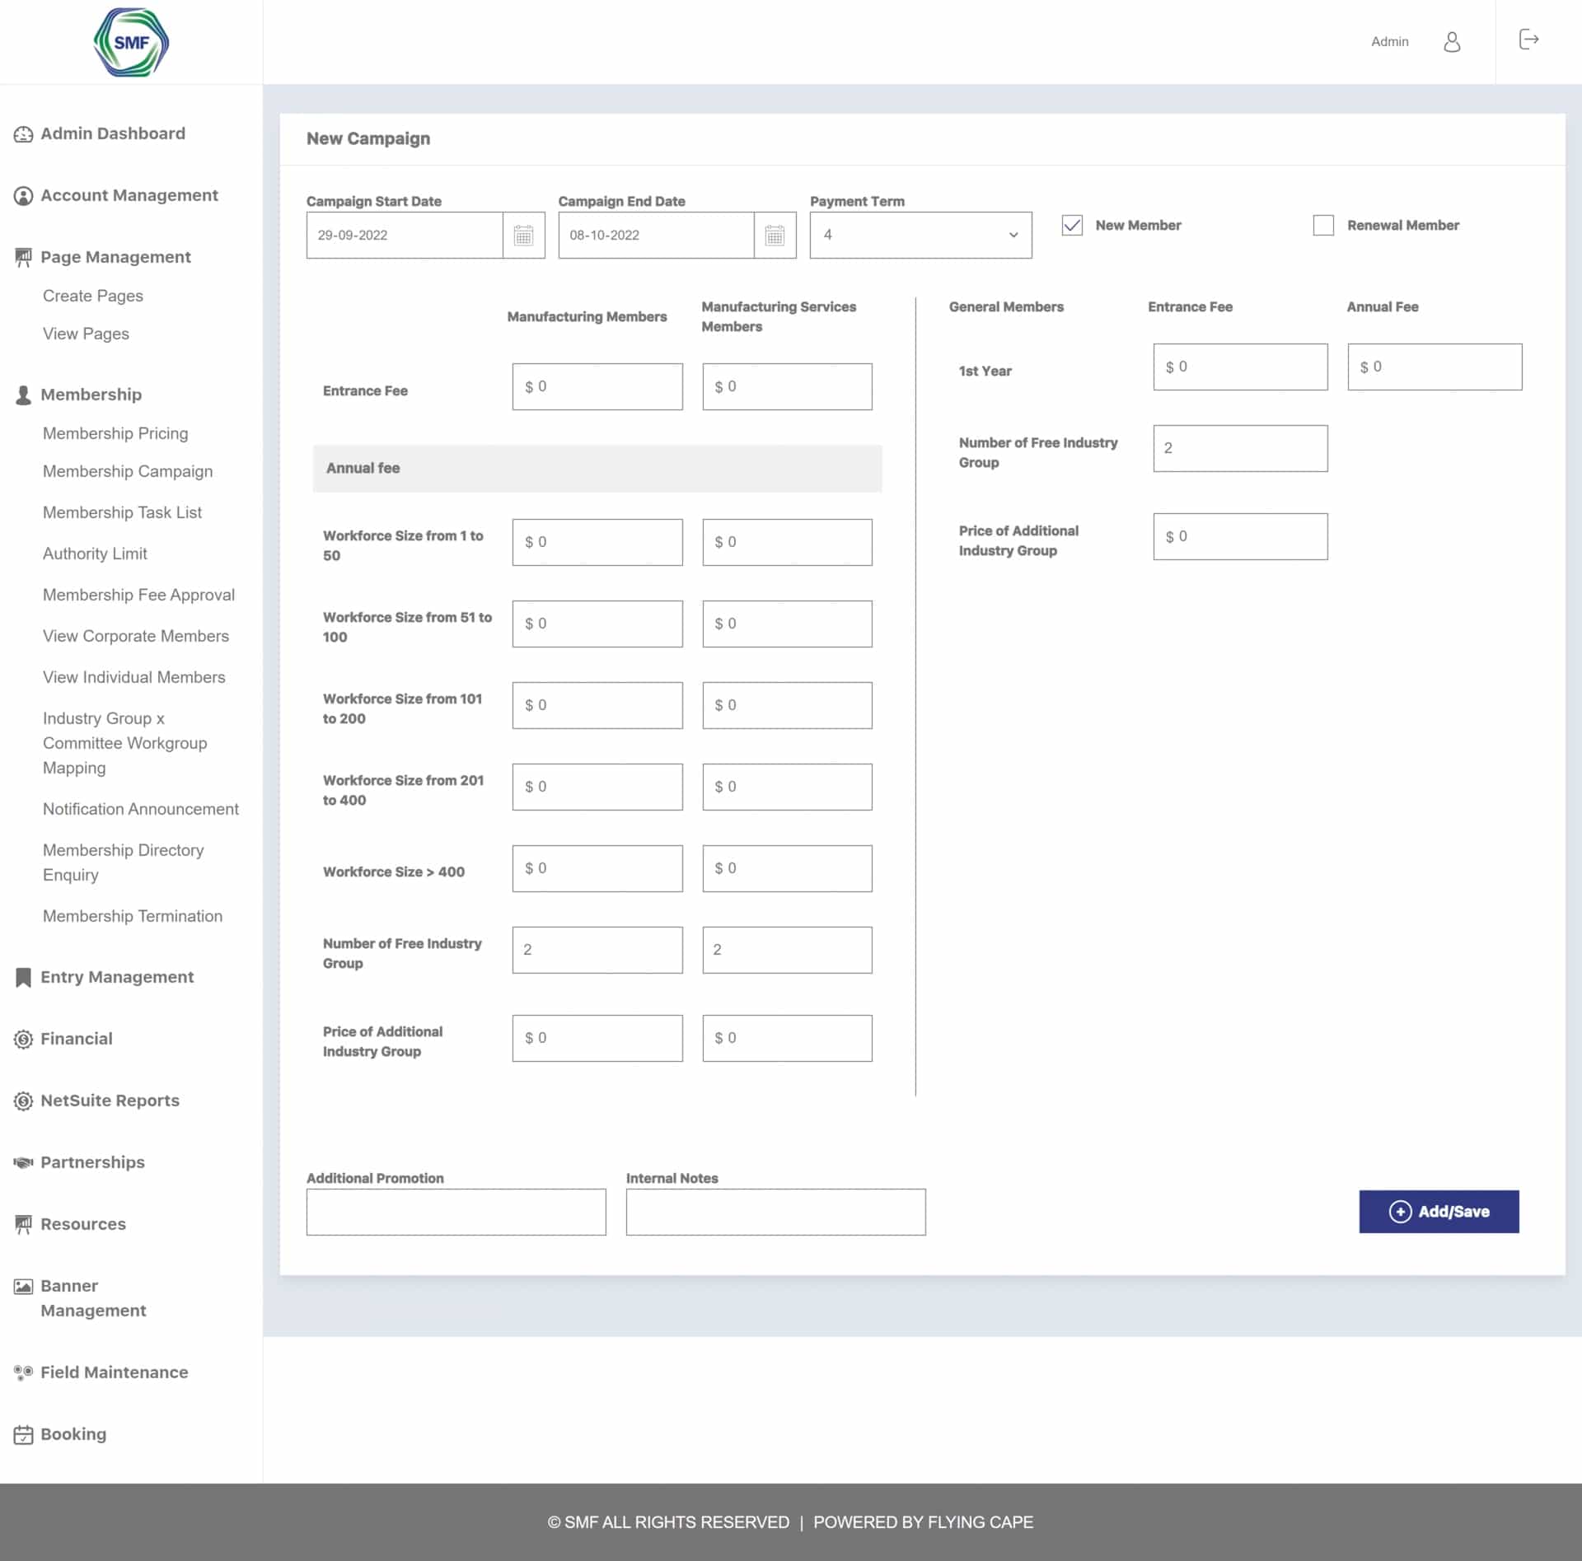Open the Campaign End Date calendar picker

[775, 235]
